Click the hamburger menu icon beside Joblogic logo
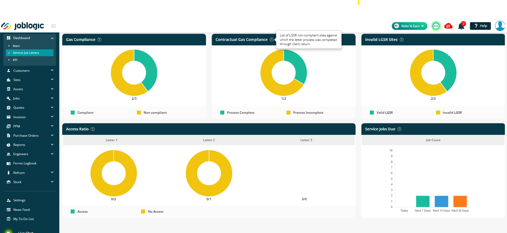The width and height of the screenshot is (507, 233). click(53, 26)
